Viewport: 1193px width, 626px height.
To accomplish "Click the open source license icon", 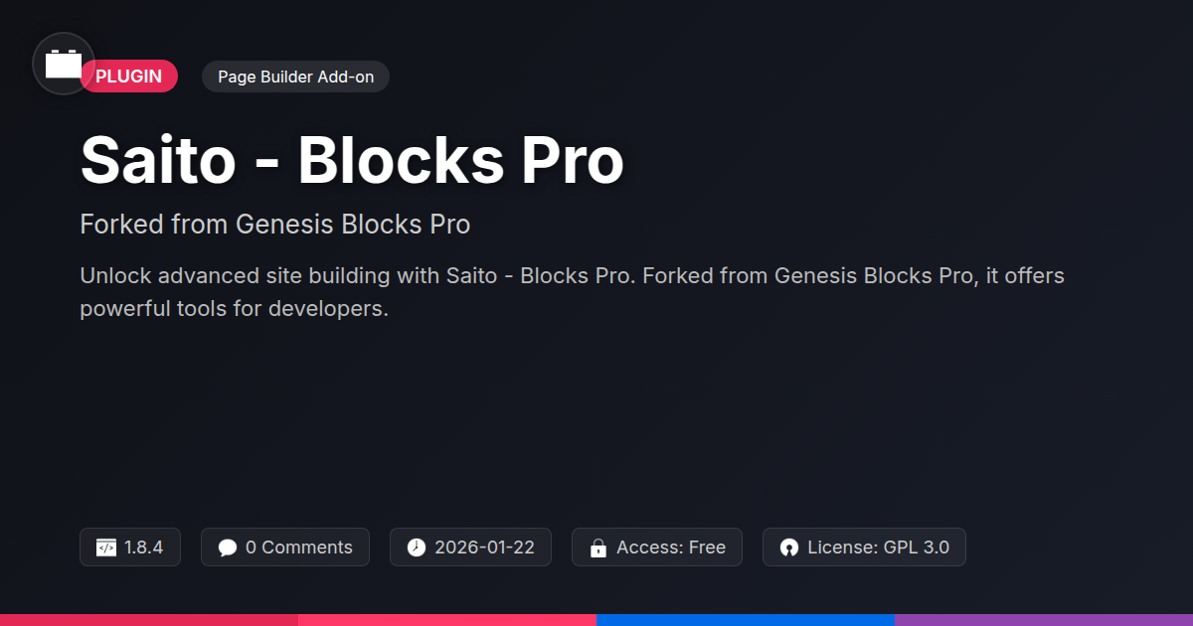I will [x=789, y=548].
